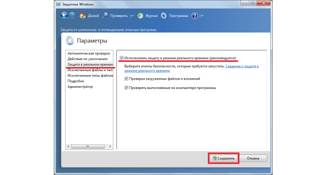This screenshot has height=175, width=331.
Task: Minimize the Защитник Windows window
Action: (245, 3)
